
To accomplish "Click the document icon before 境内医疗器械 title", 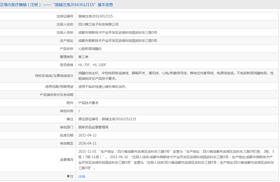I will point(2,5).
